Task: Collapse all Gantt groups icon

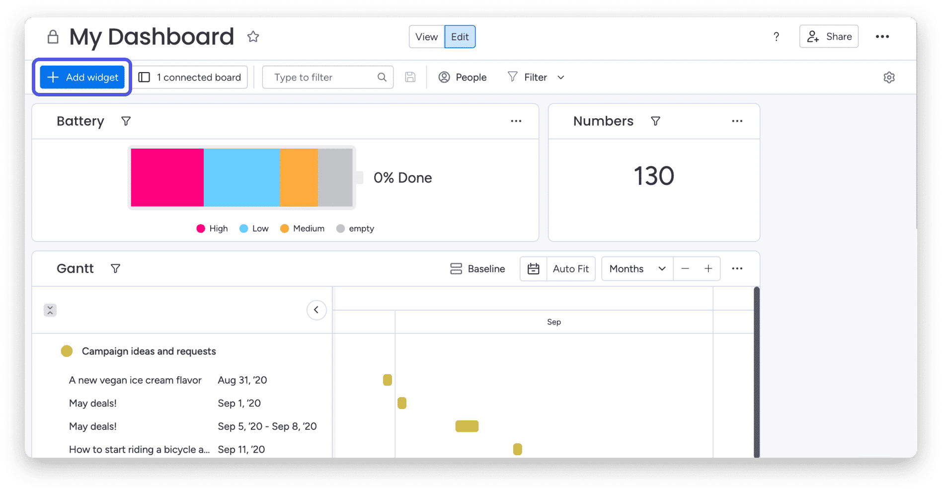Action: [x=50, y=310]
